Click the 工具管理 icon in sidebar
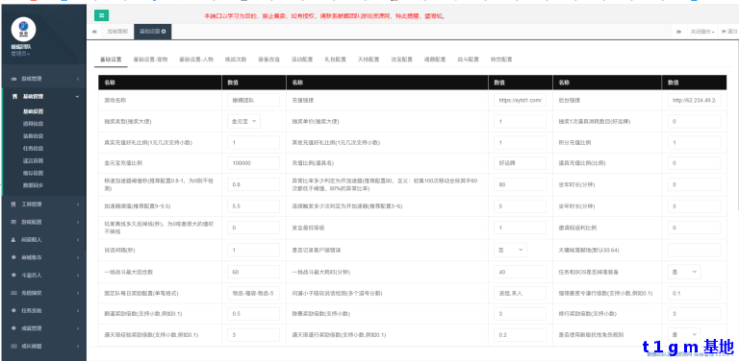 [x=13, y=204]
